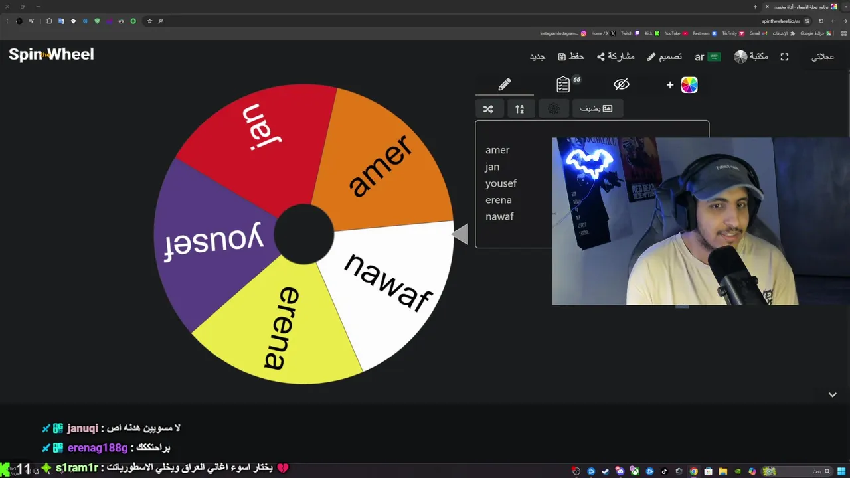850x478 pixels.
Task: Click the yousef entry in the list
Action: click(501, 183)
